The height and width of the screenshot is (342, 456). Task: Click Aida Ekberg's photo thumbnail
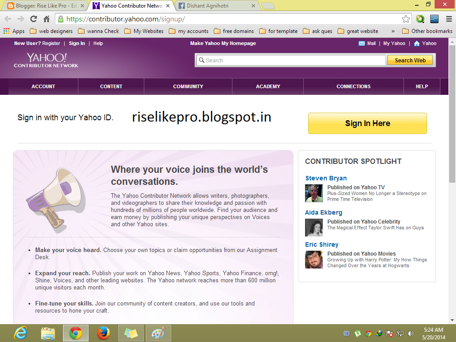tap(314, 228)
